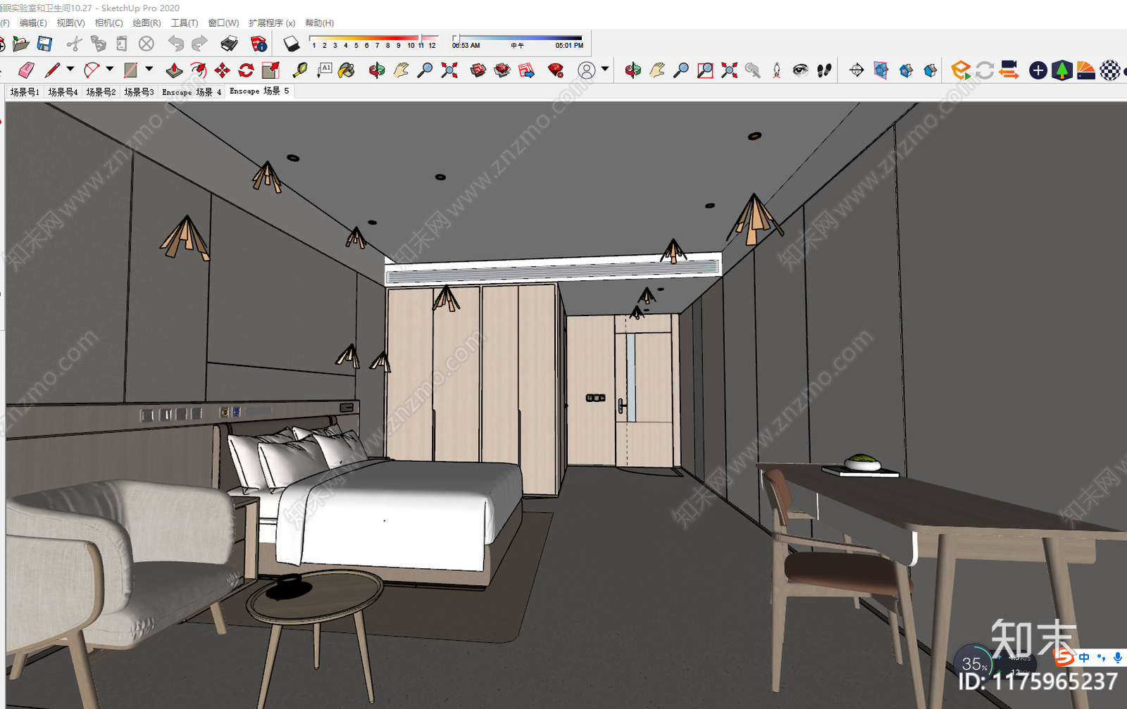Select the Push/Pull tool
Screen dimensions: 1127x709
[174, 70]
